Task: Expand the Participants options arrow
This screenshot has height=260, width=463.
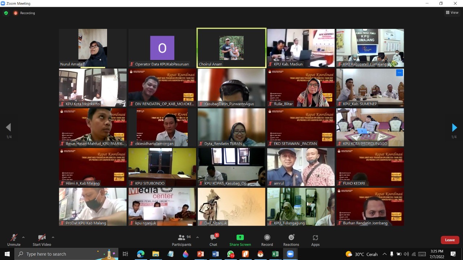Action: 197,237
